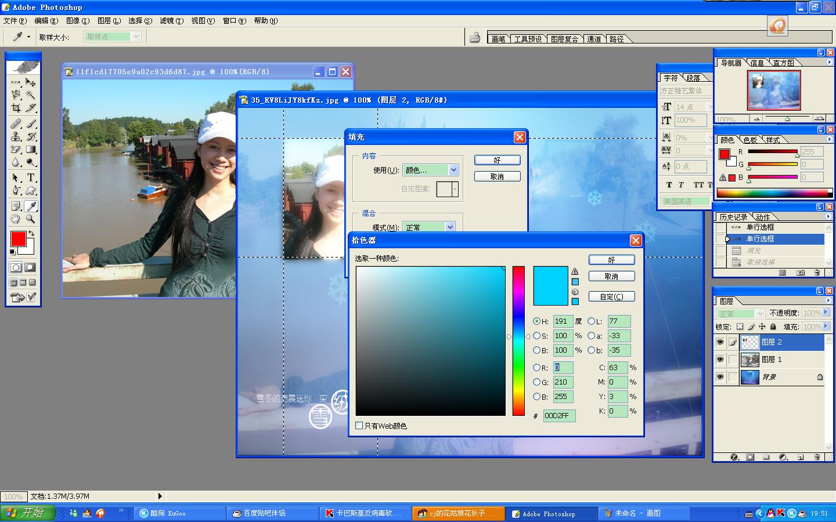
Task: Expand the 不透明度 opacity slider arrow
Action: pyautogui.click(x=826, y=313)
